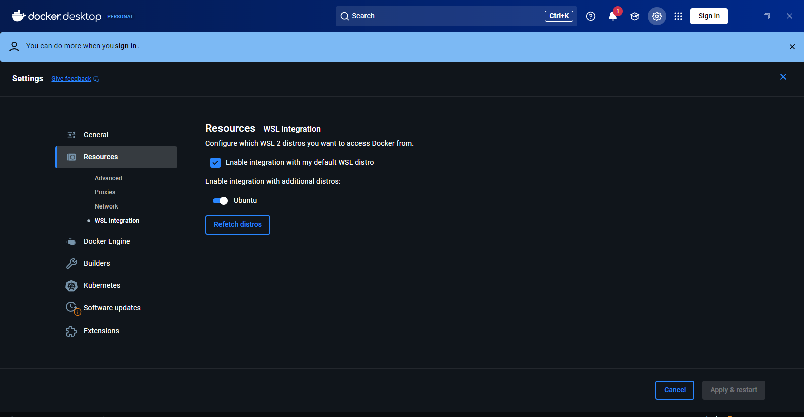
Task: Select the General settings section
Action: click(96, 135)
